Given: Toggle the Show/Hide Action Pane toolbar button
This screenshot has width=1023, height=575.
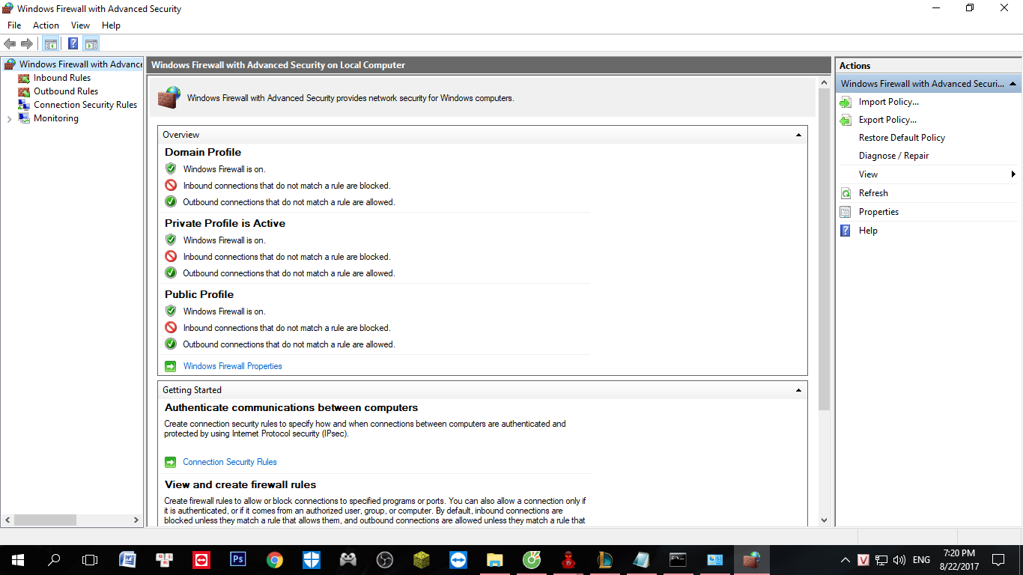Looking at the screenshot, I should click(91, 43).
